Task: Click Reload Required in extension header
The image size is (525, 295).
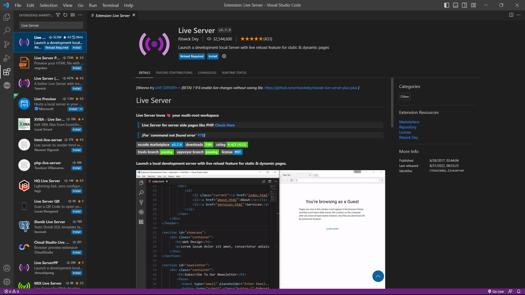Action: [192, 56]
